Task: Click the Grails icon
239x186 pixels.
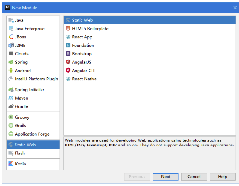Action: point(11,126)
